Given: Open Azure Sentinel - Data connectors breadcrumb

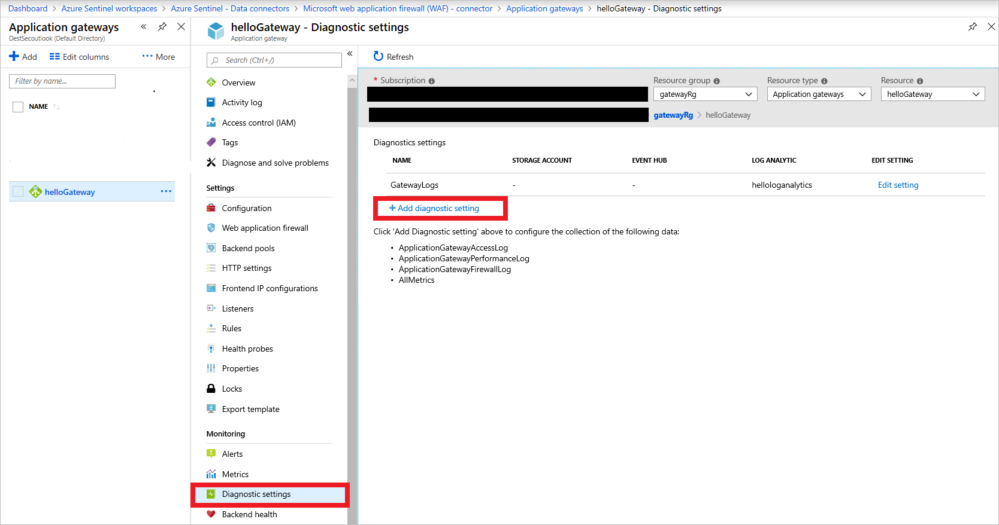Looking at the screenshot, I should [x=230, y=8].
